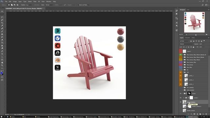This screenshot has height=118, width=210.
Task: Select the Move tool
Action: coord(2,11)
